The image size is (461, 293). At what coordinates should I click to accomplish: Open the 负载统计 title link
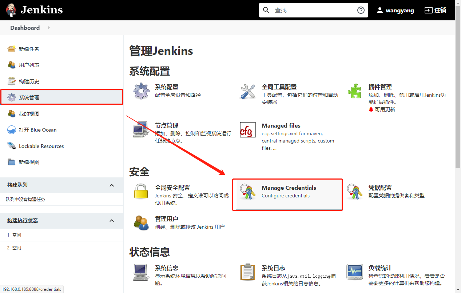click(380, 268)
